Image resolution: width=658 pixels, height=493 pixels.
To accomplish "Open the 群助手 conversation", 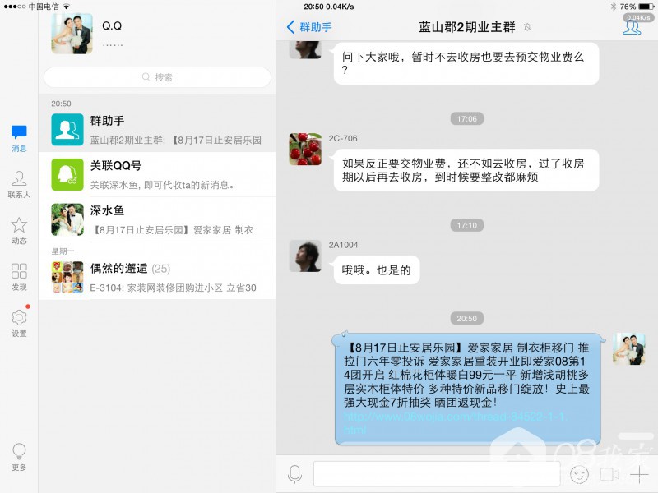I will (157, 130).
